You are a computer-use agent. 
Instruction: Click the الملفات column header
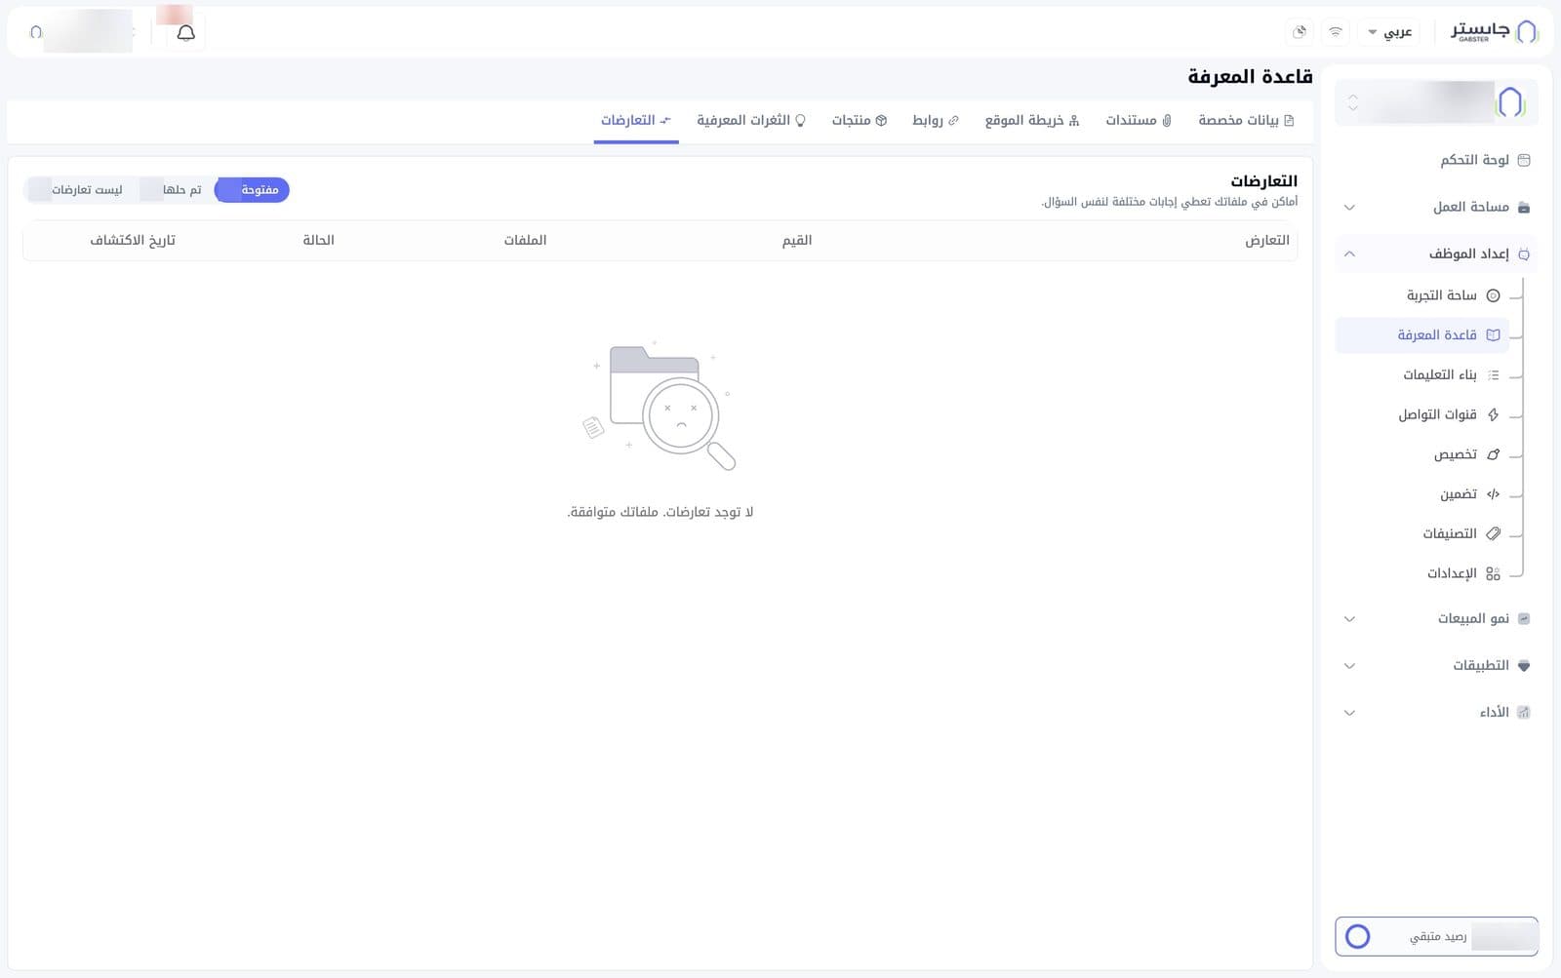coord(525,241)
